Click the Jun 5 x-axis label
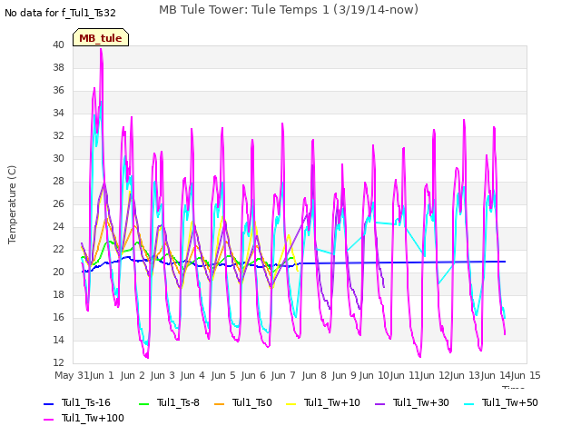 click(x=223, y=375)
